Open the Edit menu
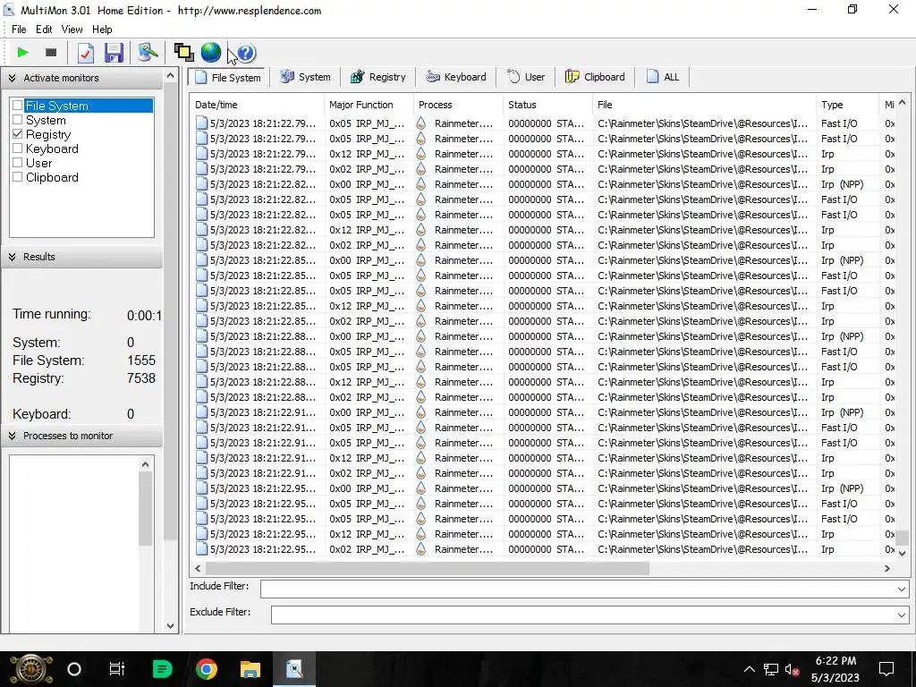This screenshot has width=916, height=687. (44, 30)
